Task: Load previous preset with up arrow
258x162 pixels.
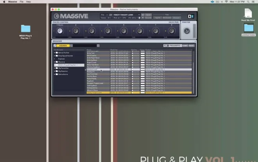Action: [x=143, y=15]
